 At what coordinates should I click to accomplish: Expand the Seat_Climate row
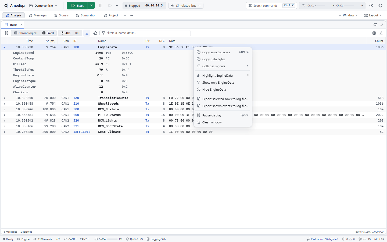tap(4, 132)
